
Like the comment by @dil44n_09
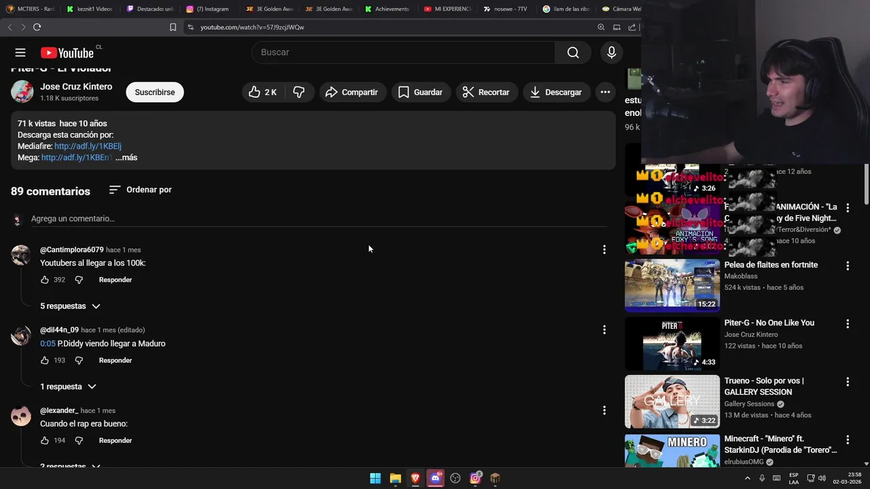click(x=45, y=361)
